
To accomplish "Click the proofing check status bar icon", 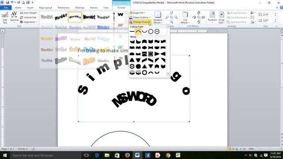I will (33, 149).
